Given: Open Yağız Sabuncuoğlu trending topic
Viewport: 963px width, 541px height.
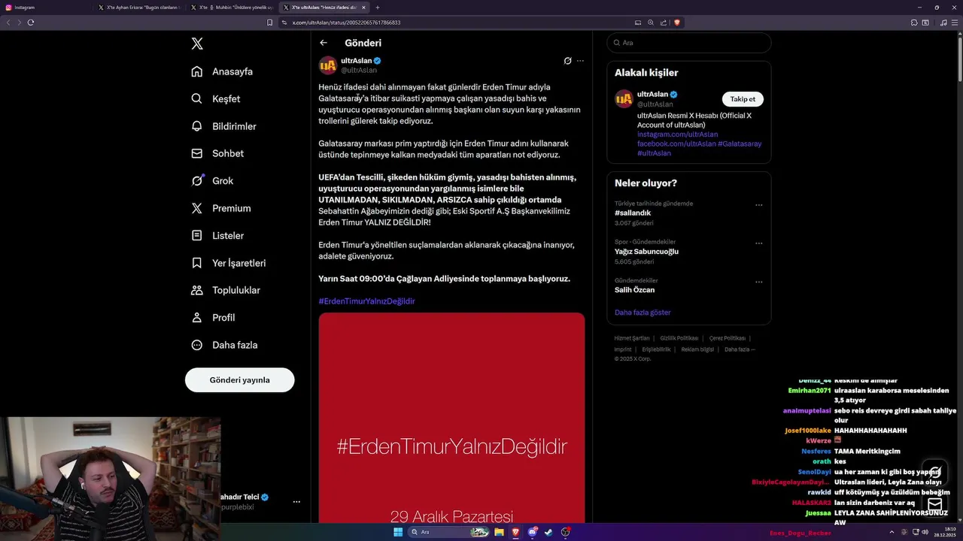Looking at the screenshot, I should click(646, 252).
